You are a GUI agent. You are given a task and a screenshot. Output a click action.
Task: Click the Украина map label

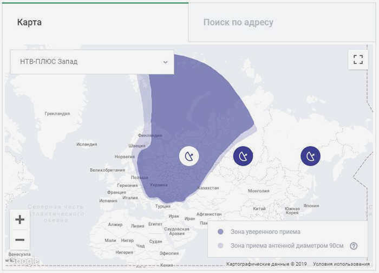[159, 185]
